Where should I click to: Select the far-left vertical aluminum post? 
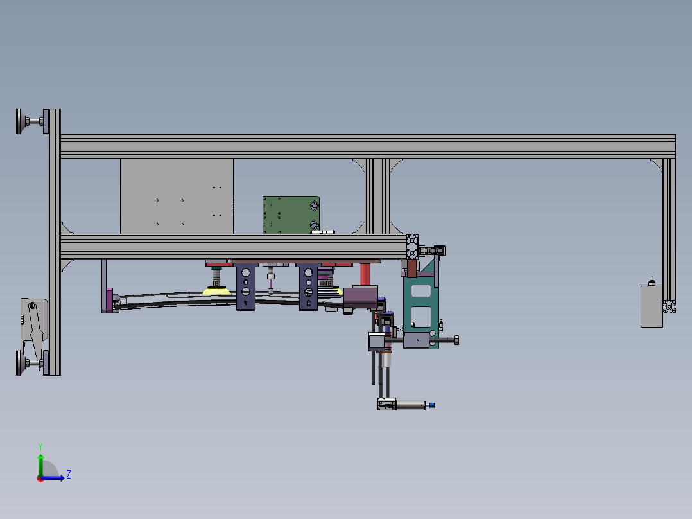(x=55, y=242)
